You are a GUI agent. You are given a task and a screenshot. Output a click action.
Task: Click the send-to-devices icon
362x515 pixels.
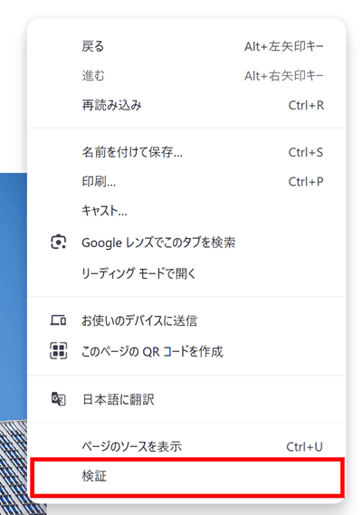coord(58,320)
